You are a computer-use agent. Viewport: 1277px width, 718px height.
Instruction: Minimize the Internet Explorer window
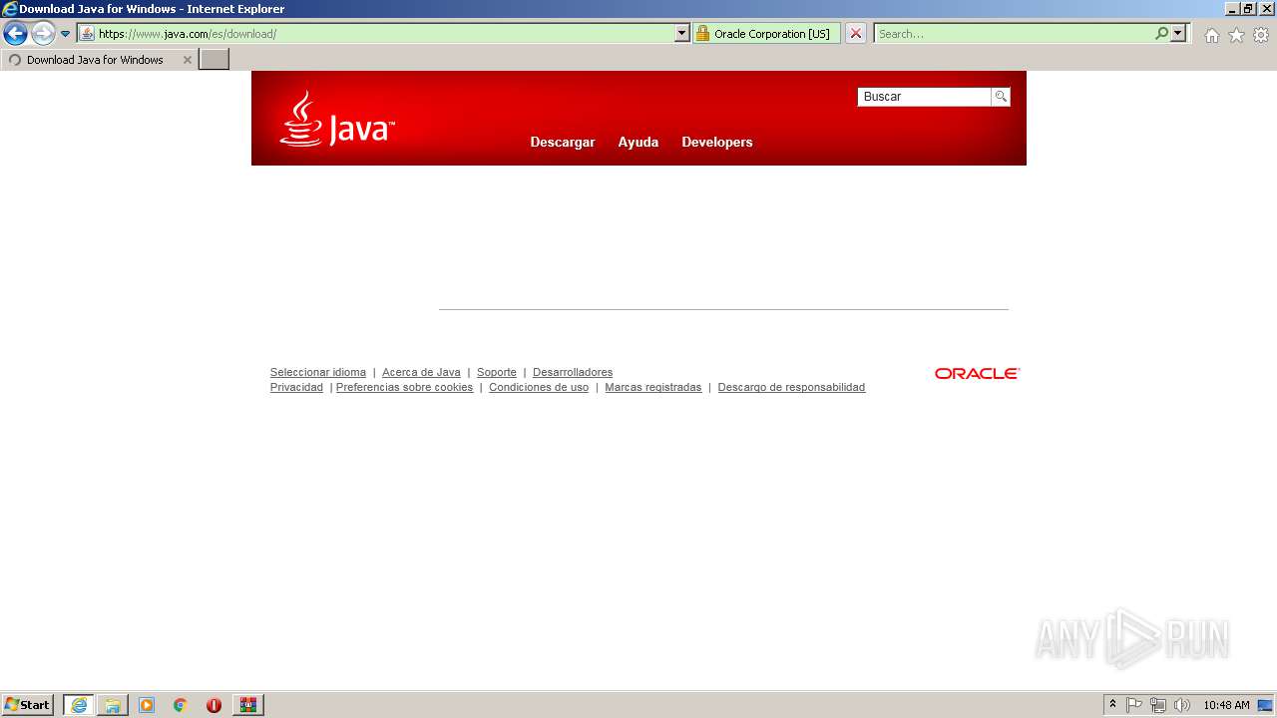(1232, 8)
